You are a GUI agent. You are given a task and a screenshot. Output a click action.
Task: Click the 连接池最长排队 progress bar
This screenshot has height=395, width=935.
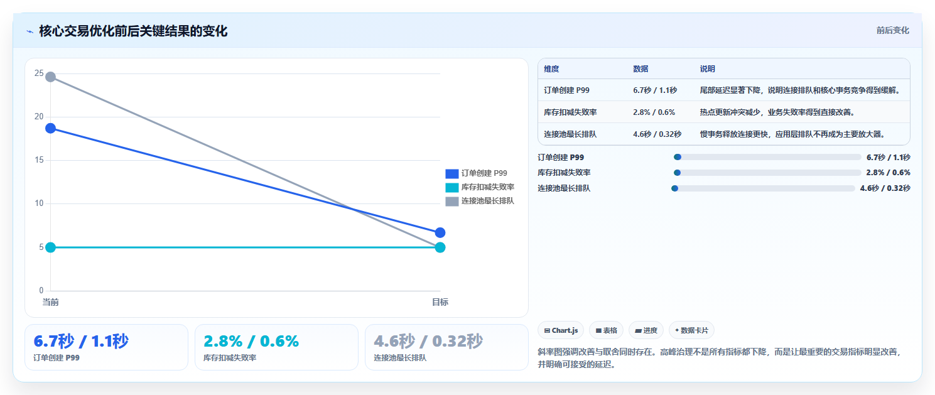pyautogui.click(x=763, y=188)
